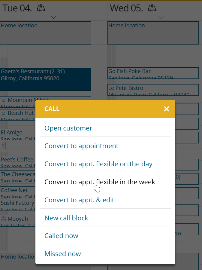Select the Go Fish Poke Bar entry
This screenshot has width=202, height=270.
pos(153,73)
